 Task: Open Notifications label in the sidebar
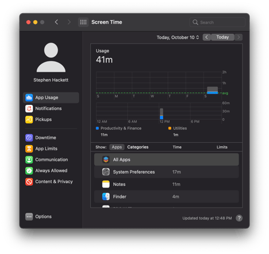coord(48,108)
